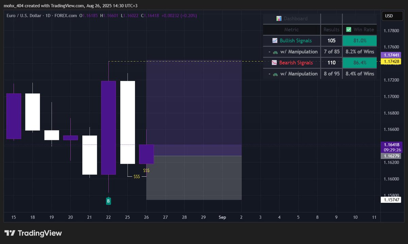
Task: Select the white candle for August 21
Action: pos(89,155)
